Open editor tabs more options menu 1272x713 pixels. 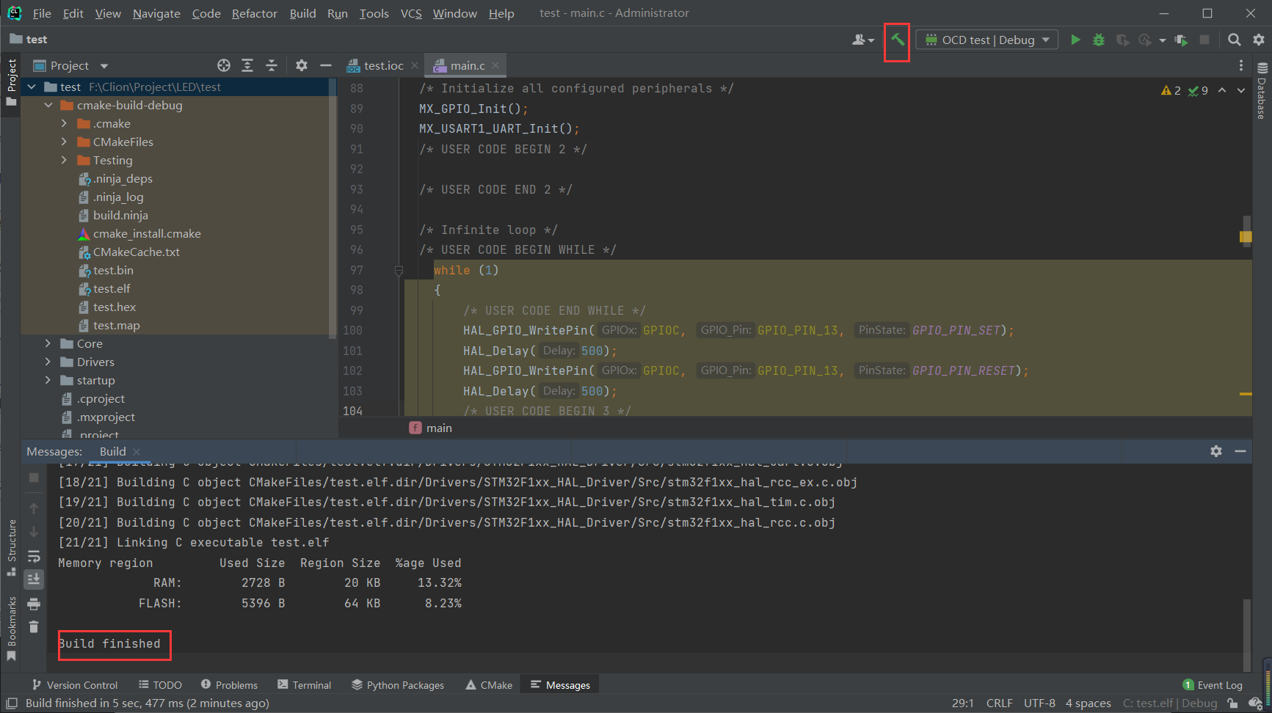pyautogui.click(x=1241, y=65)
